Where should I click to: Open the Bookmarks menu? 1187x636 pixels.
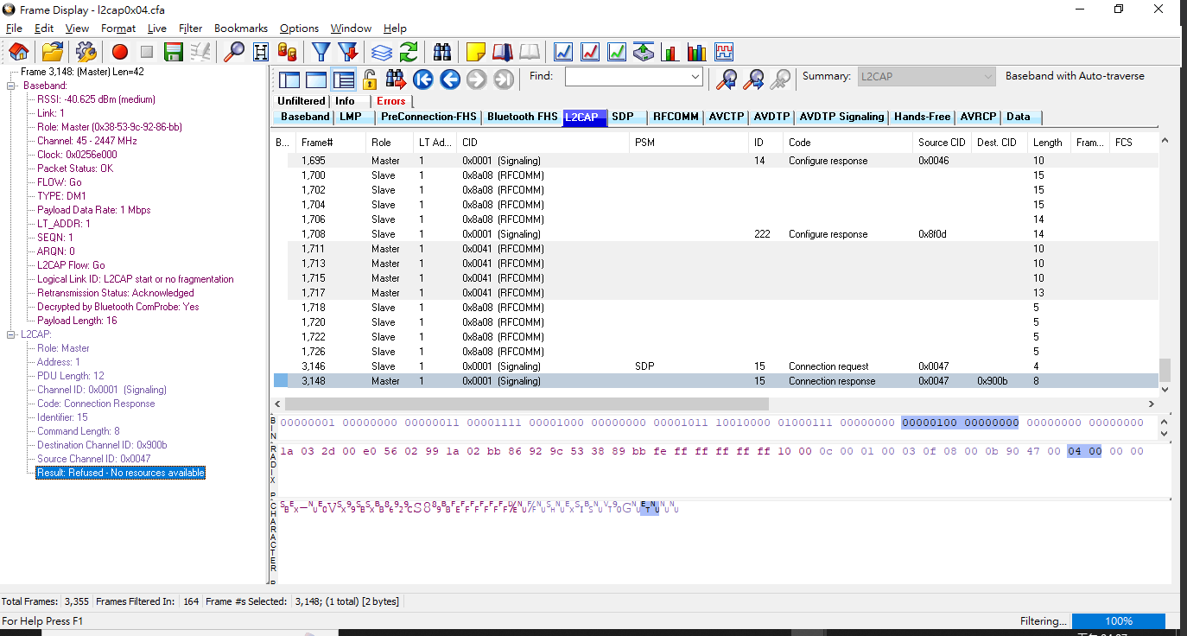pos(241,29)
